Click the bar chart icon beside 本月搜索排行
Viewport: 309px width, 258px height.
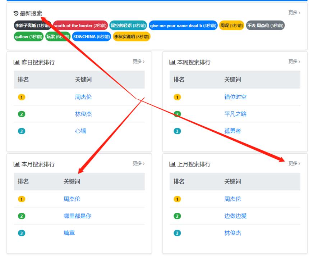pyautogui.click(x=17, y=164)
